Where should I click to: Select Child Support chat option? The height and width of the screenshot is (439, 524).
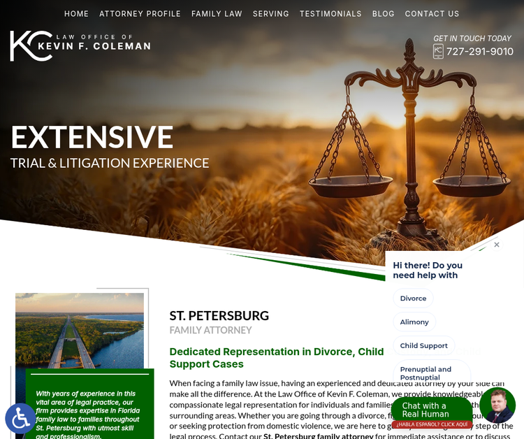[424, 346]
